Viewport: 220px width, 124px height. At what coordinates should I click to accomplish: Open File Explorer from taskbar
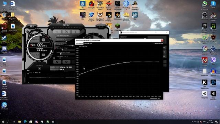20,122
